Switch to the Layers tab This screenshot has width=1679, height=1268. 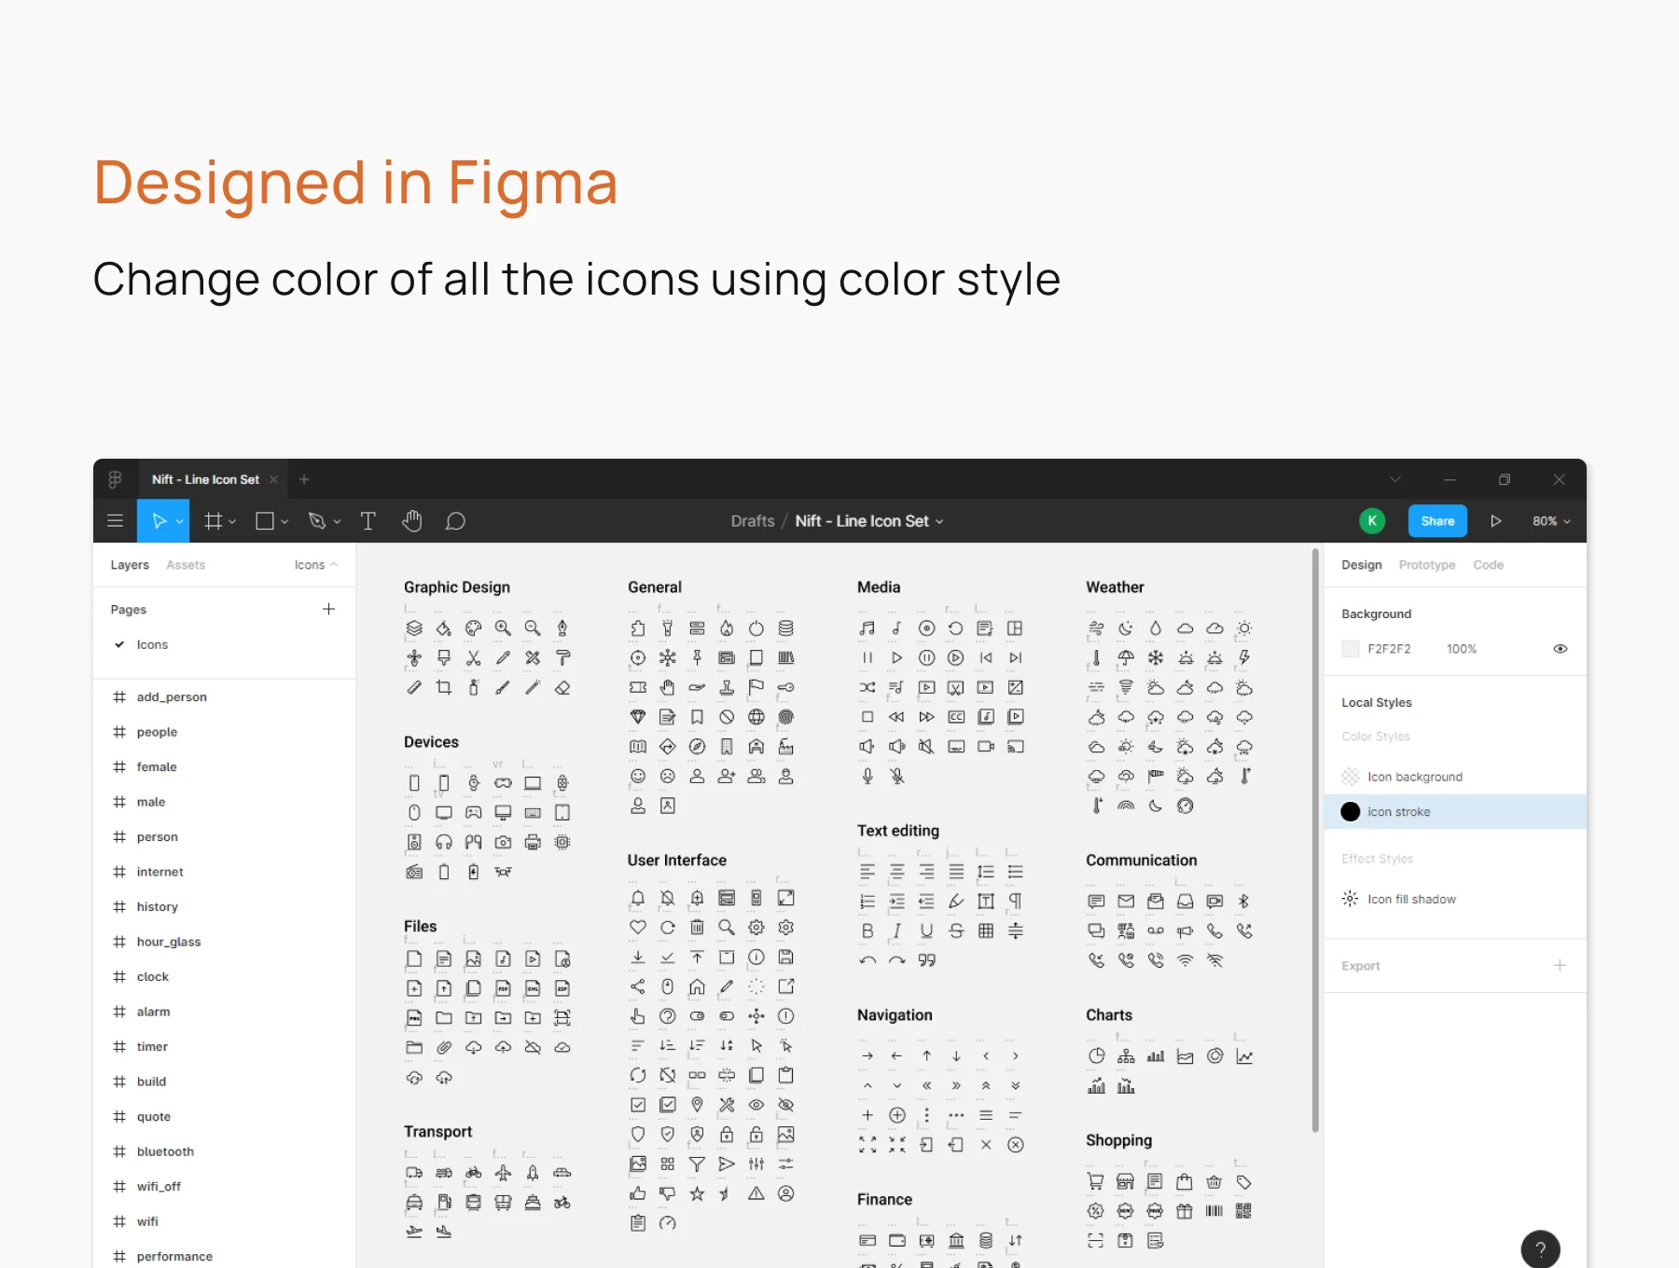pos(130,565)
